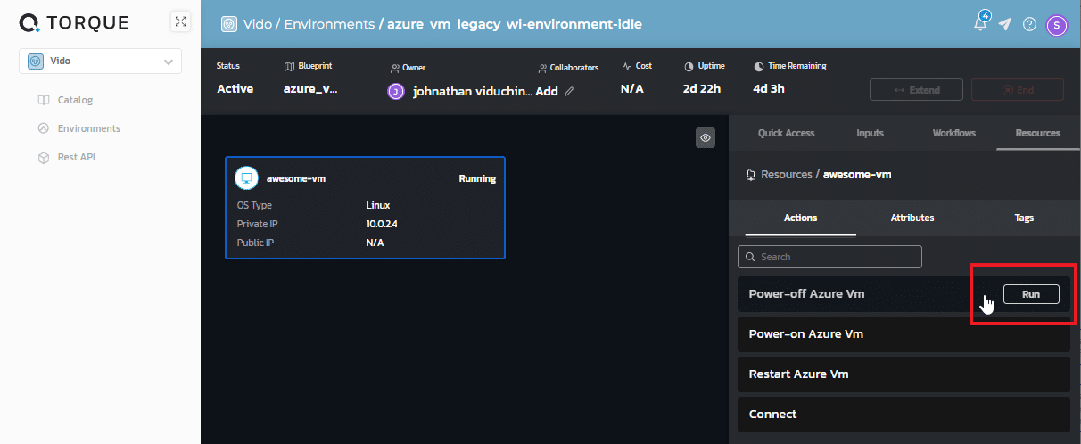Go to Environments in the sidebar
This screenshot has width=1081, height=444.
tap(88, 128)
